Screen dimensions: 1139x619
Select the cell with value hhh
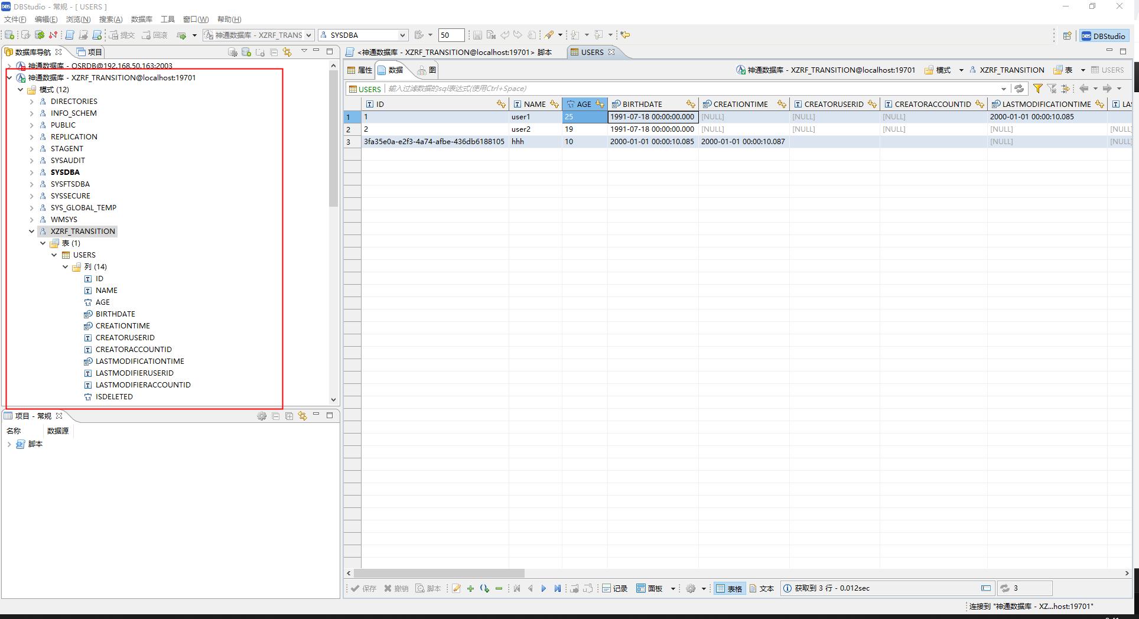[535, 142]
